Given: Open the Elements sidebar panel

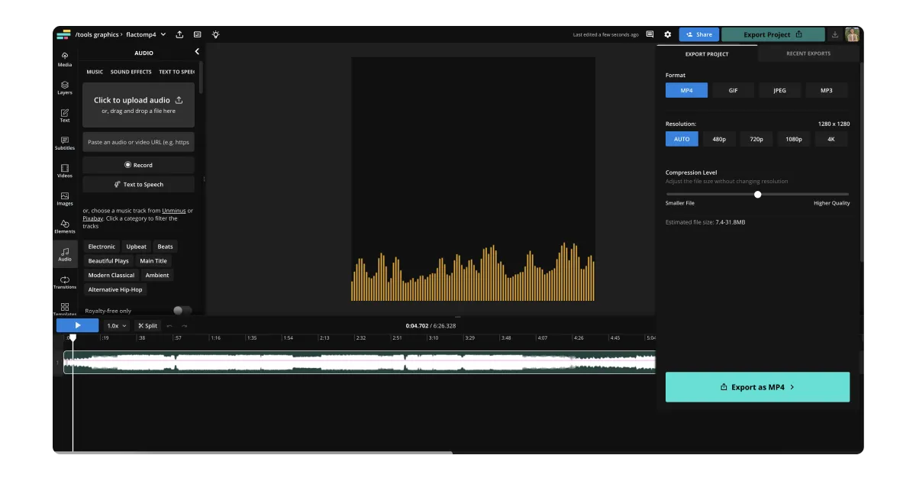Looking at the screenshot, I should tap(65, 226).
